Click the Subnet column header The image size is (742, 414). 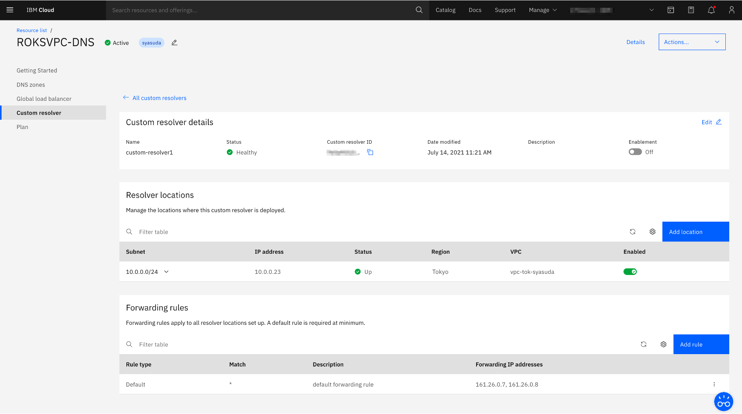tap(135, 252)
